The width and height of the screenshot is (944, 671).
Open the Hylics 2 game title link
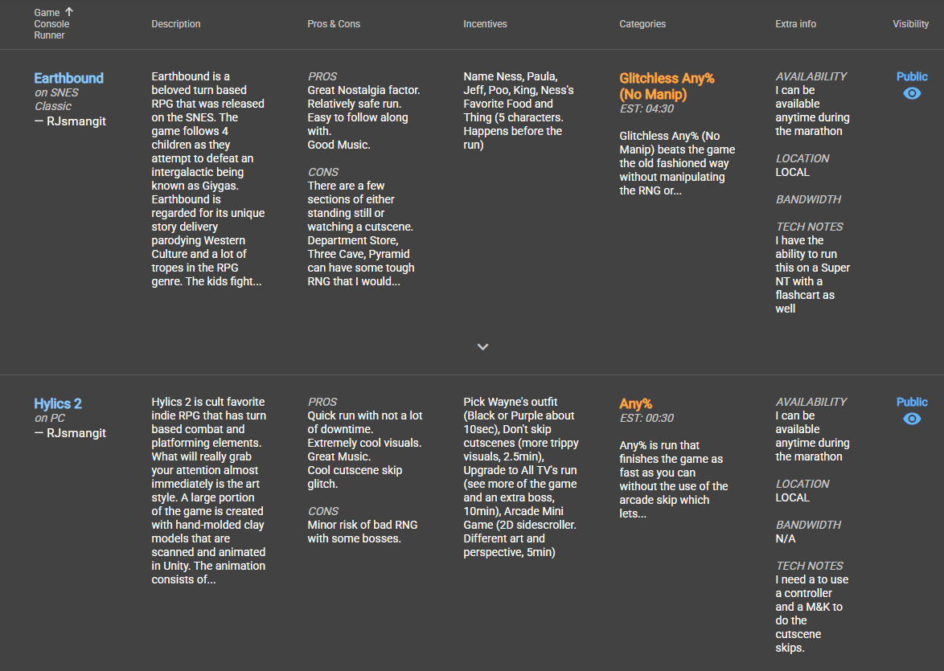point(58,403)
